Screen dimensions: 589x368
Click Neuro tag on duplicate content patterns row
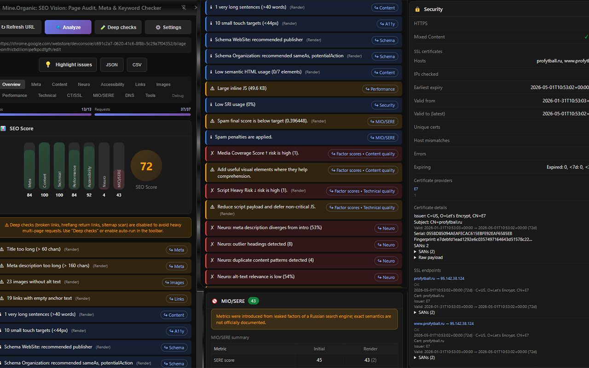click(387, 261)
